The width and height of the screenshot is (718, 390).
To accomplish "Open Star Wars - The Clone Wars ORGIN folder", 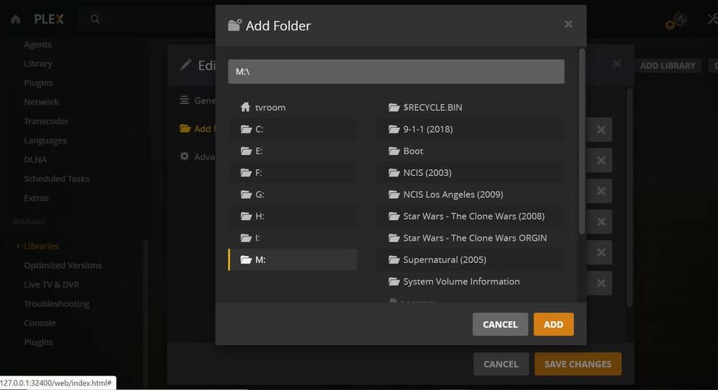I will [470, 237].
